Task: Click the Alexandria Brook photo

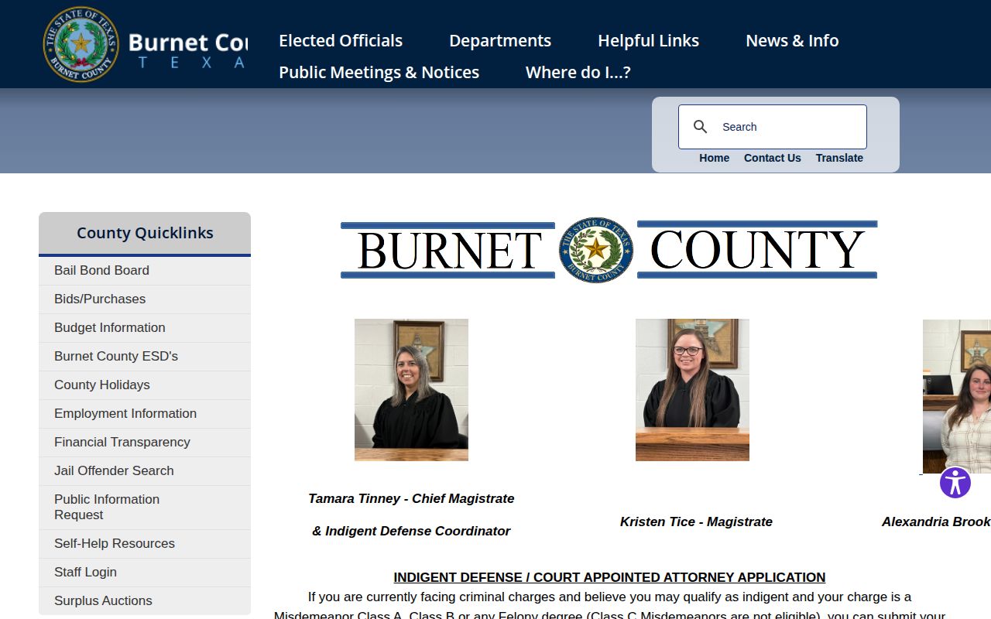Action: [x=957, y=396]
